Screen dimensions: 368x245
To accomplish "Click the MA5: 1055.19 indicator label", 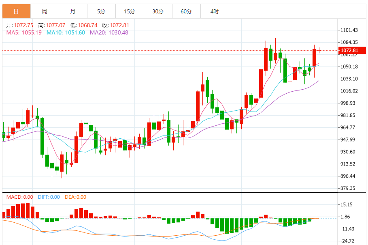I will tap(24, 32).
